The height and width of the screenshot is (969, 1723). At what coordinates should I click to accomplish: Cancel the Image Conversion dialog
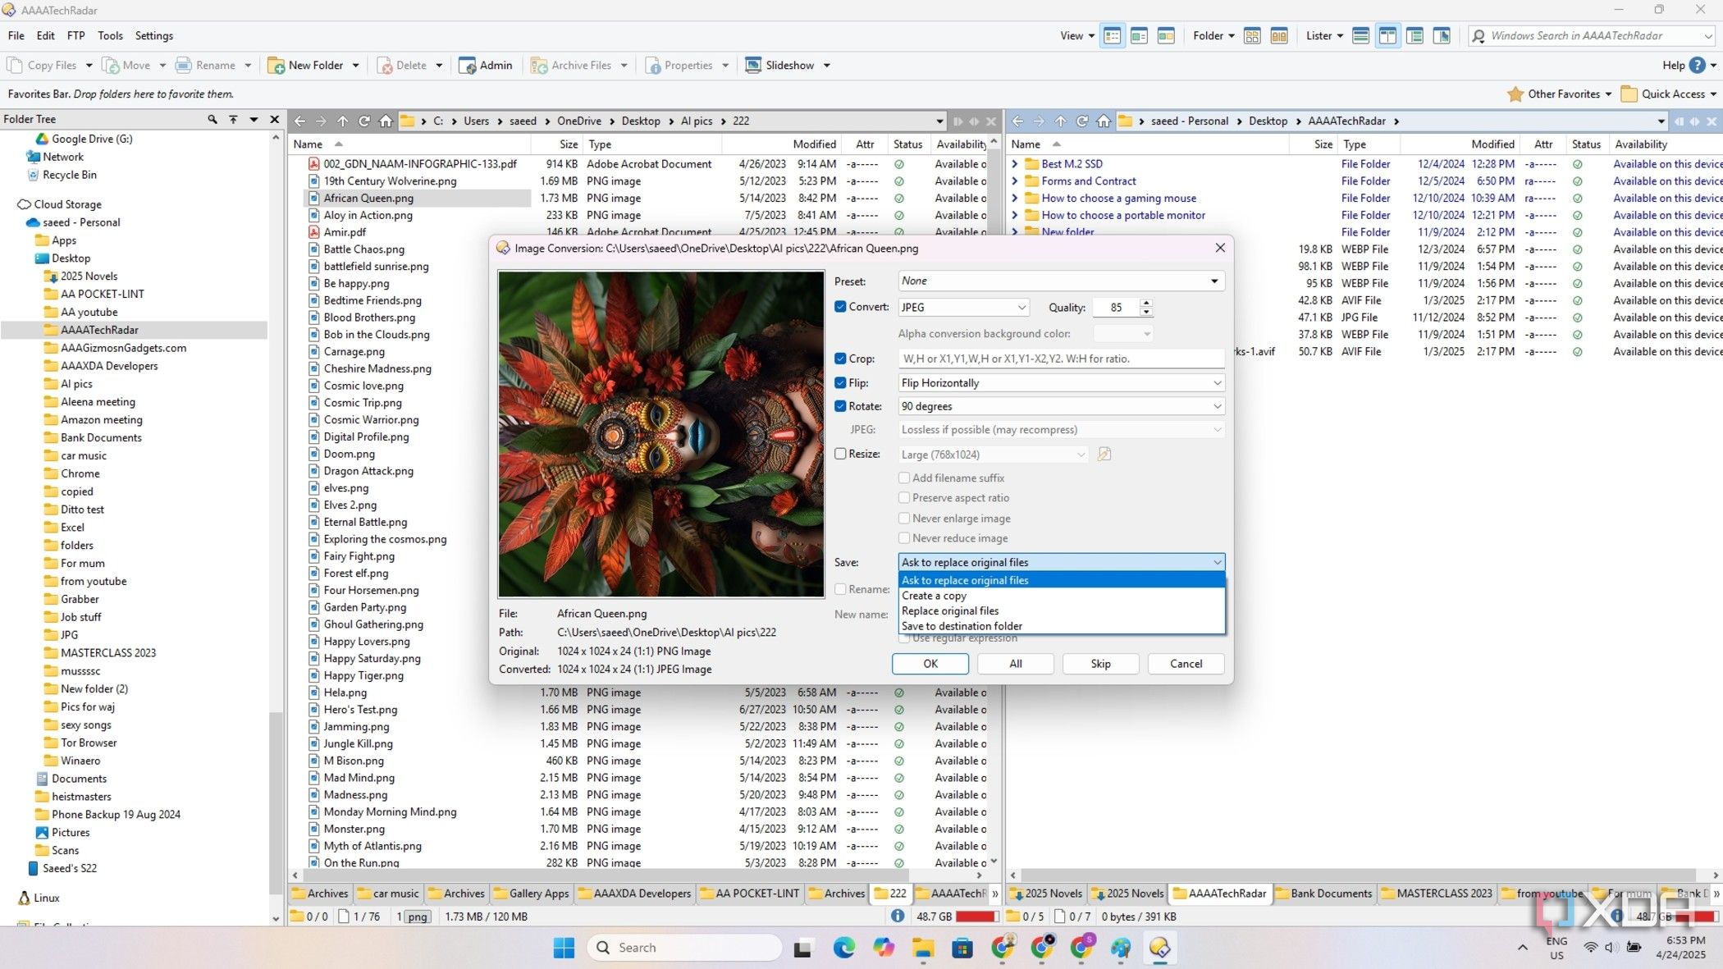(1186, 663)
